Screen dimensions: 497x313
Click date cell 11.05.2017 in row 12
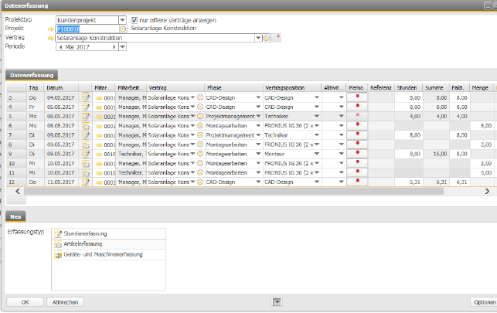click(61, 182)
